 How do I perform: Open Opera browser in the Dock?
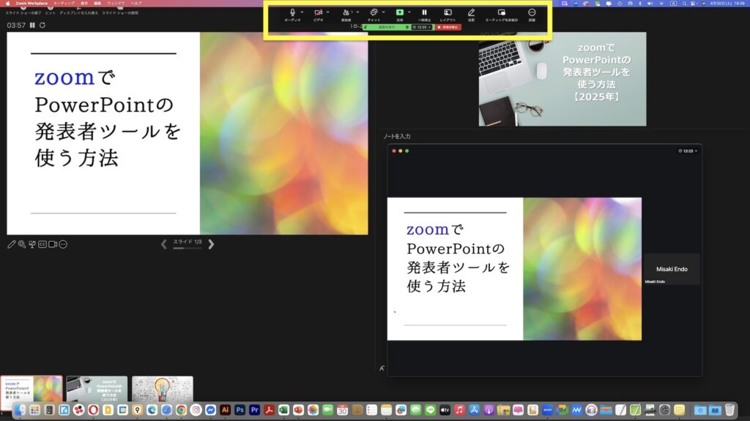[93, 409]
